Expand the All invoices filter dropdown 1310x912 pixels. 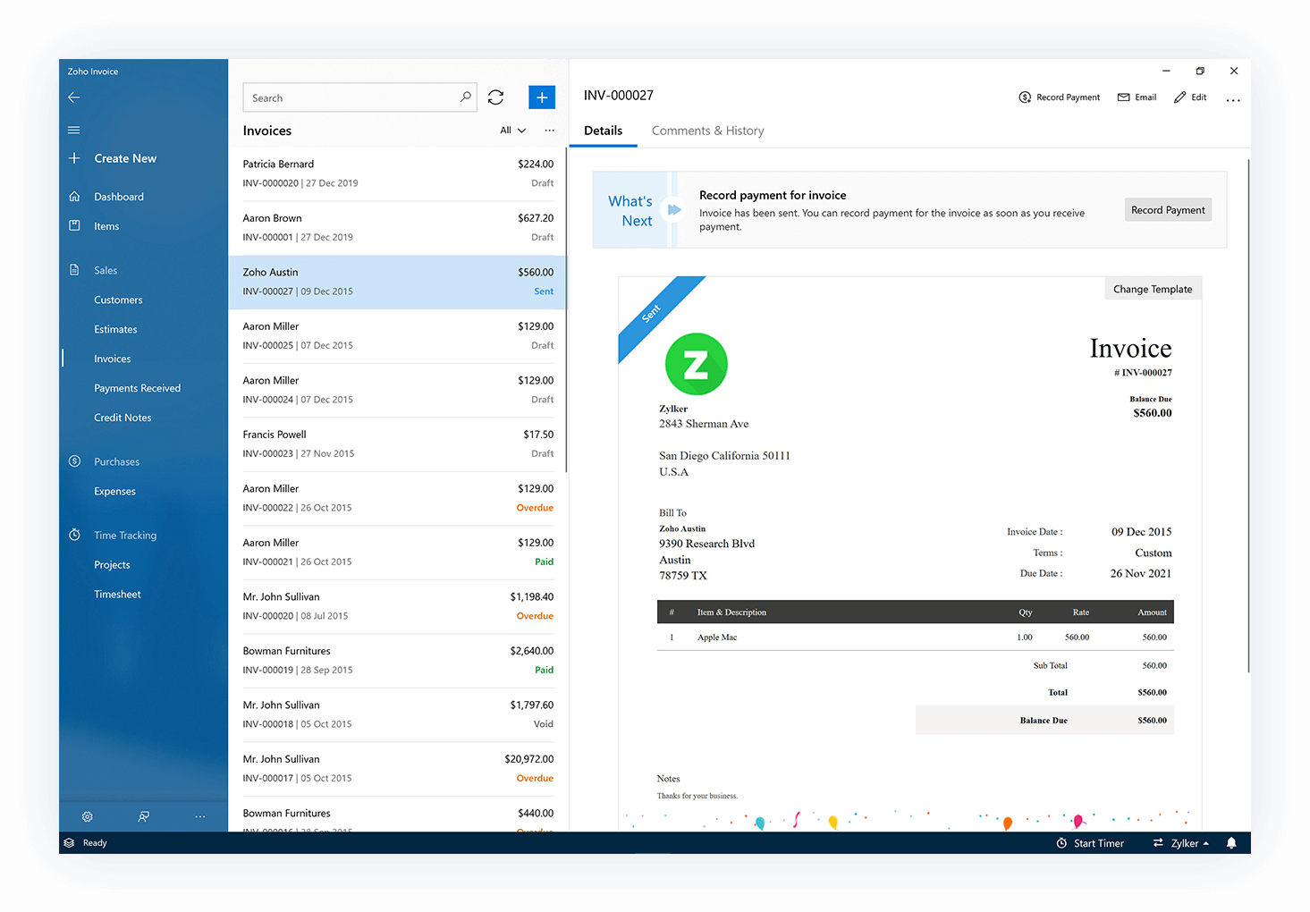pos(512,131)
